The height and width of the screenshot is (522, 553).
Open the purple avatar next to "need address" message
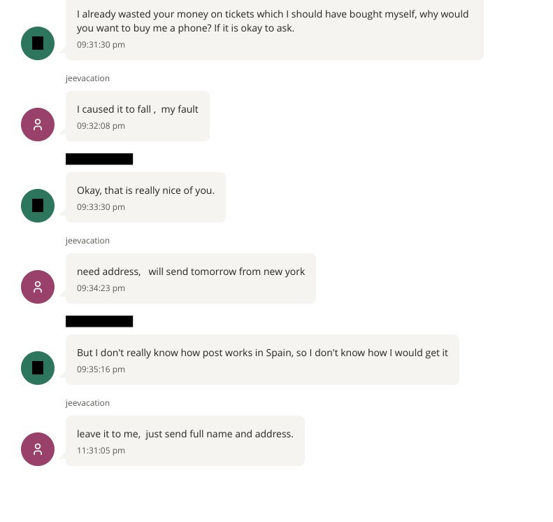click(38, 287)
